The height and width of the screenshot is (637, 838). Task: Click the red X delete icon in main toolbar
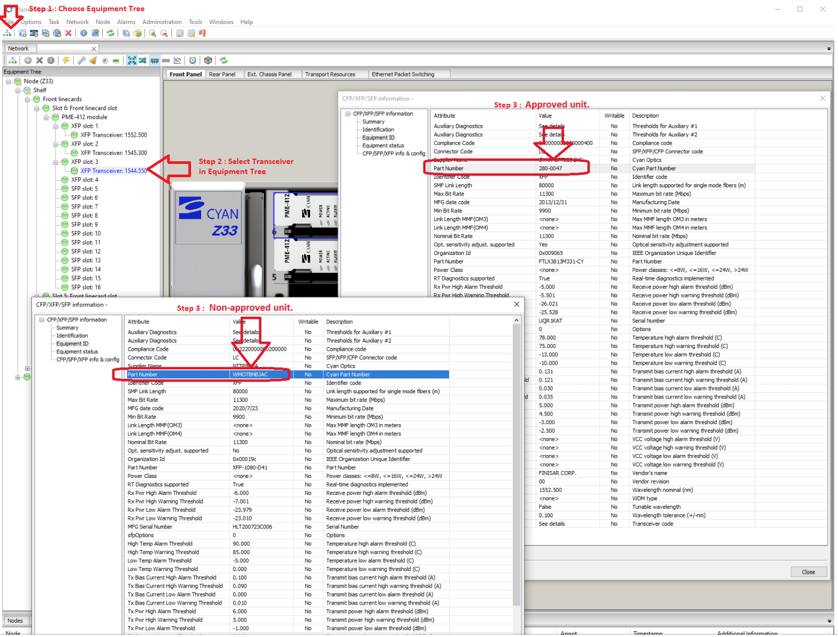coord(68,33)
